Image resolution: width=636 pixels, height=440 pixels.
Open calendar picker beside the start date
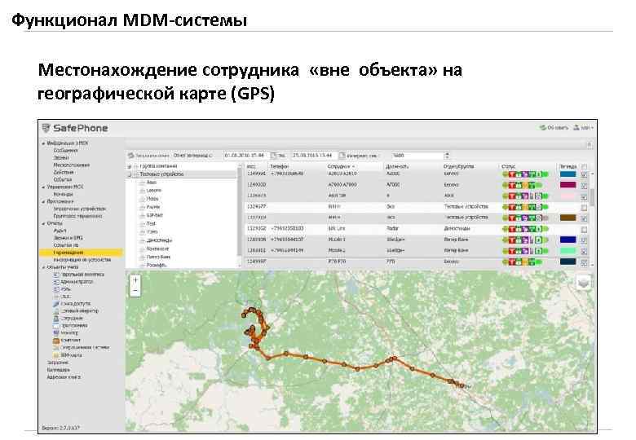point(273,156)
